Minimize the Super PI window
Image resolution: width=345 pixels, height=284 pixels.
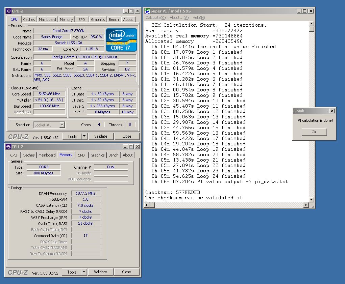(299, 11)
